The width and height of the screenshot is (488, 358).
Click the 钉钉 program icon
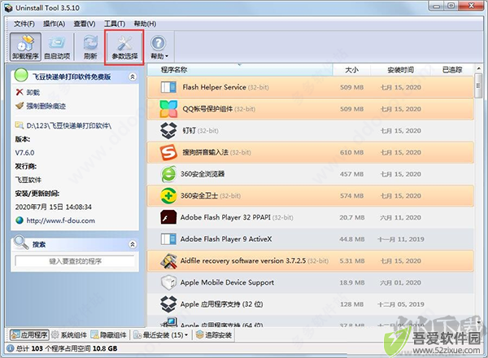(168, 131)
